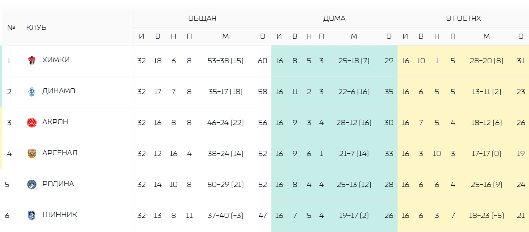
Task: Select the ОБЩАЯ column group header
Action: 202,18
